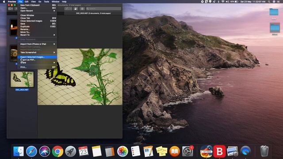The image size is (283, 159).
Task: Open the Preview application menu
Action: point(12,2)
